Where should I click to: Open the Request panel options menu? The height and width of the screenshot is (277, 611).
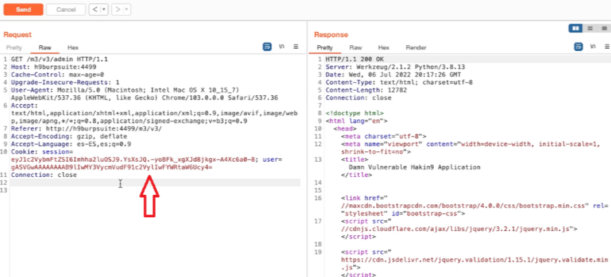(x=296, y=47)
